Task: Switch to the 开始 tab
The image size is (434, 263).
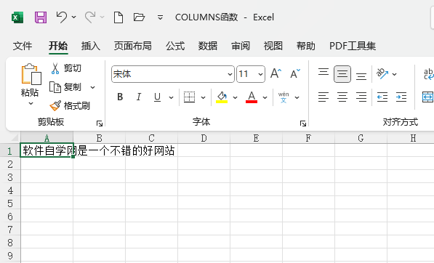Action: [58, 46]
